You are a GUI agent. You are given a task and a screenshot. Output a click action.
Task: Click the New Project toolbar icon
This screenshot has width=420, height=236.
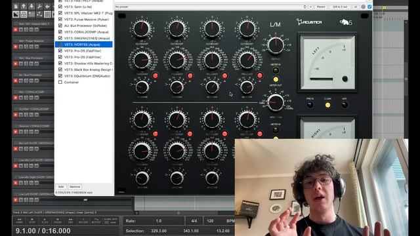tap(16, 6)
